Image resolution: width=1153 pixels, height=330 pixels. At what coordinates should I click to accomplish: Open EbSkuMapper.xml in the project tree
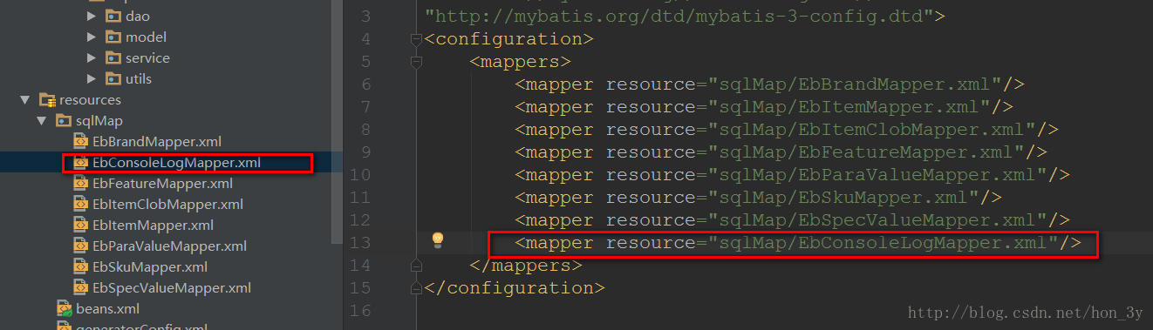click(150, 266)
